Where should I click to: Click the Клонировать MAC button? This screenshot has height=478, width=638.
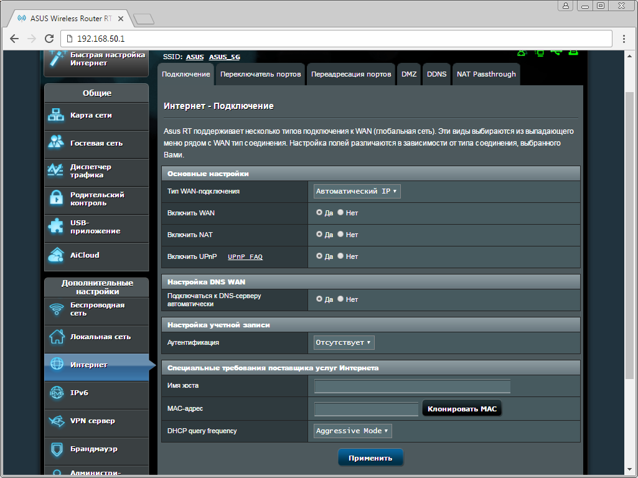click(x=462, y=409)
